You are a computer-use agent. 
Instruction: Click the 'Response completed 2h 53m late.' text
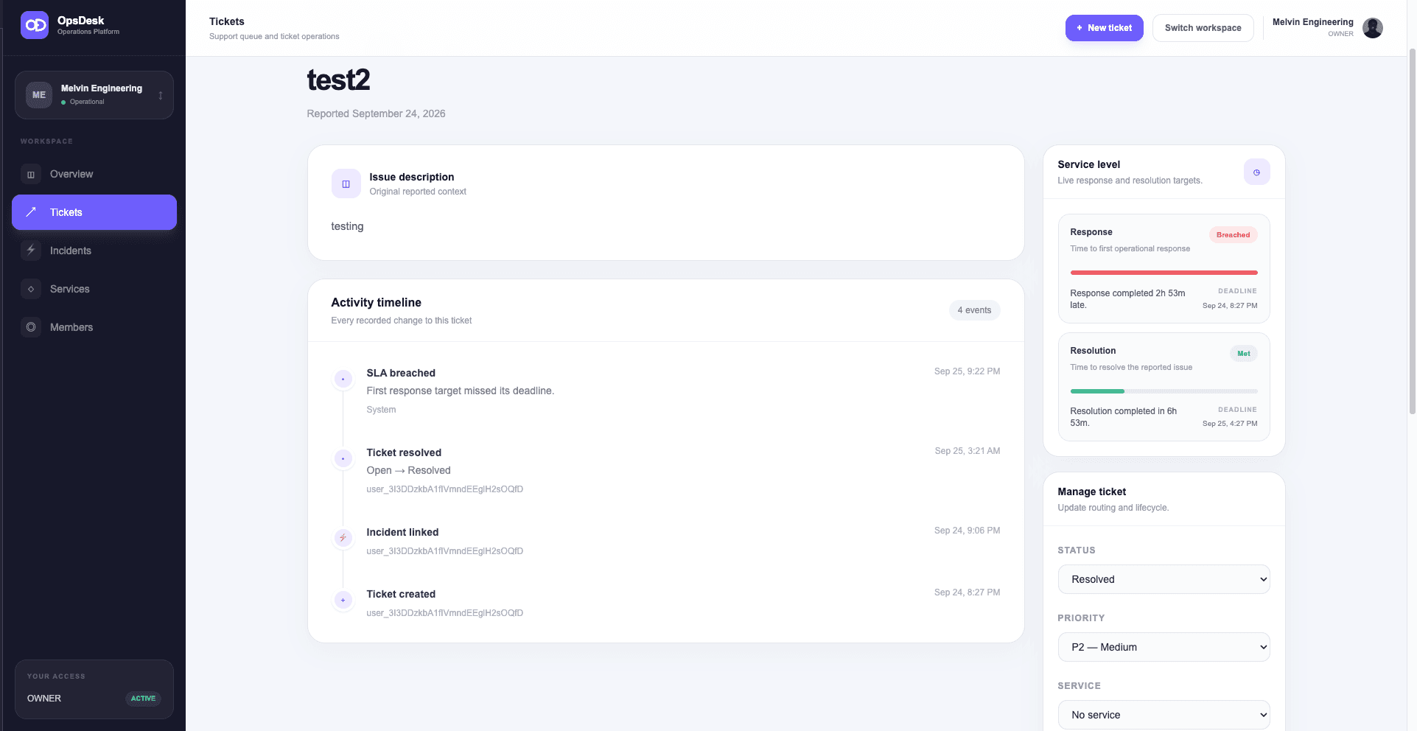(x=1127, y=299)
